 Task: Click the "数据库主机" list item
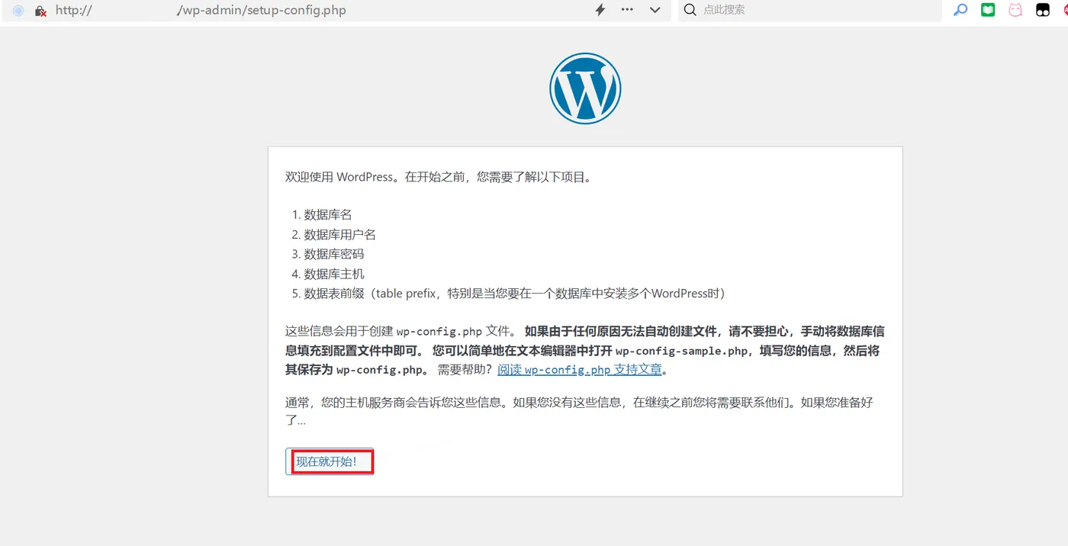(x=334, y=274)
